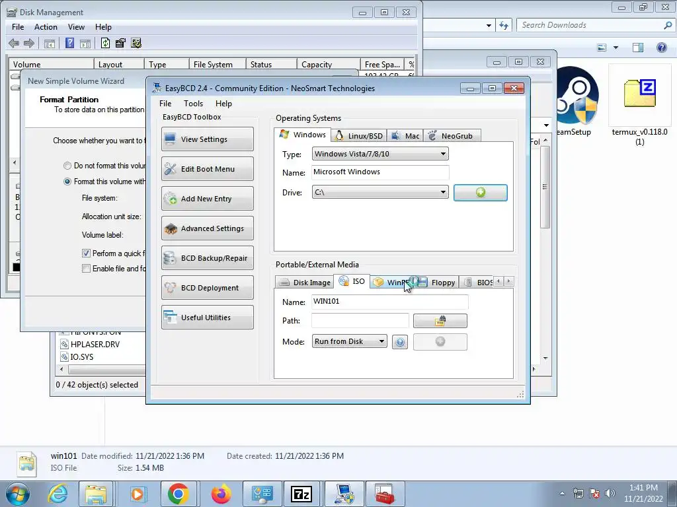Image resolution: width=677 pixels, height=507 pixels.
Task: Toggle Enable file and folder compression checkbox
Action: (x=86, y=269)
